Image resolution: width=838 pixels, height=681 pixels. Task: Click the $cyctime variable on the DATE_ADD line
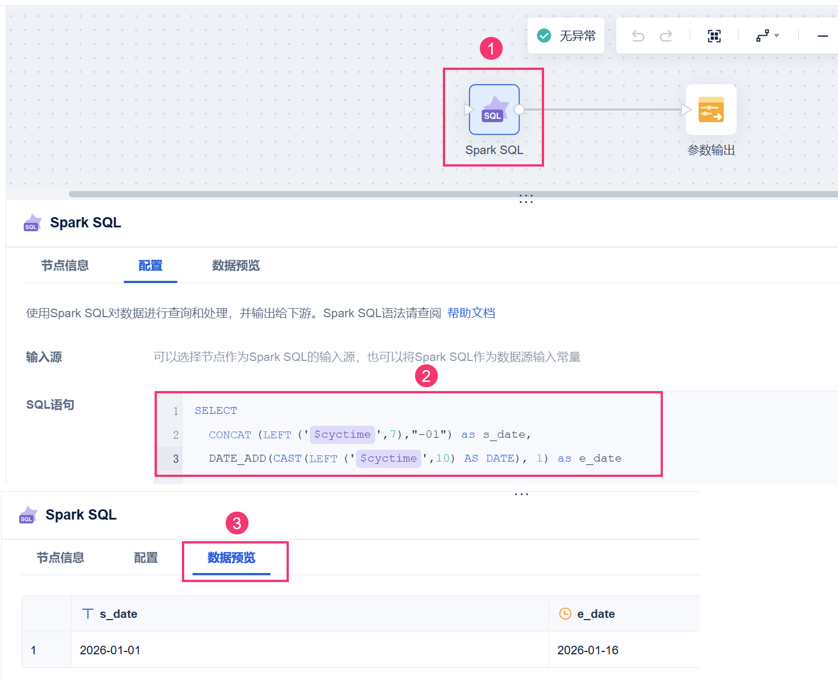tap(388, 458)
